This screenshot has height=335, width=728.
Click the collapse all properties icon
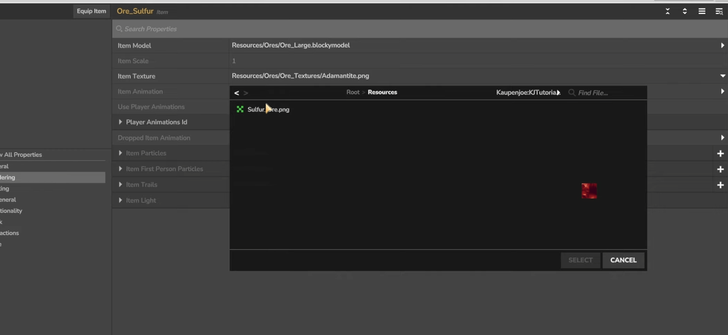coord(668,12)
